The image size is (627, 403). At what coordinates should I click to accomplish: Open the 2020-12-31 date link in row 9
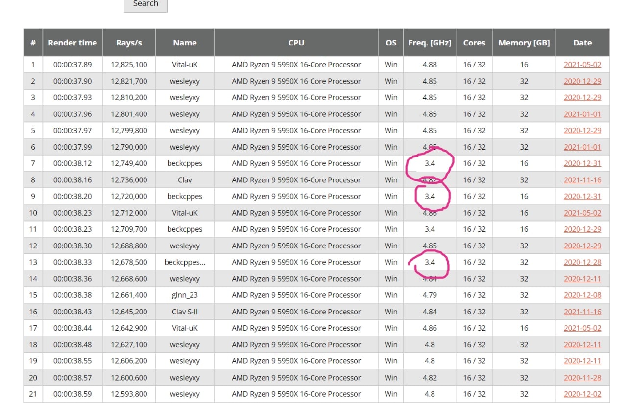[582, 196]
